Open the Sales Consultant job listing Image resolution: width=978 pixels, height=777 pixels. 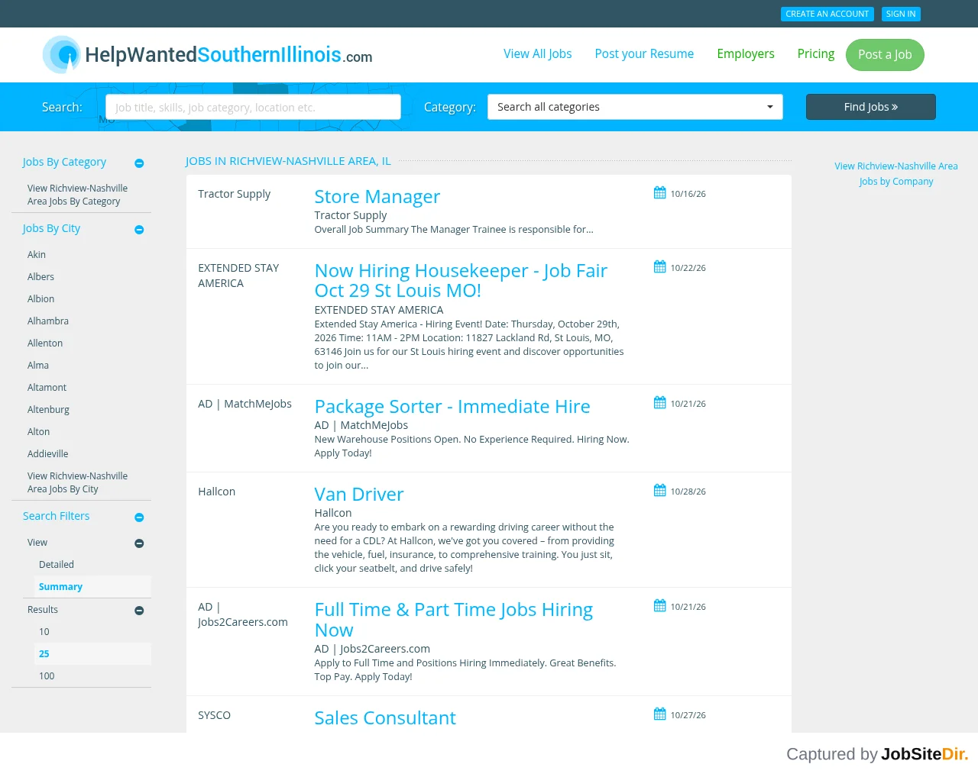point(385,718)
